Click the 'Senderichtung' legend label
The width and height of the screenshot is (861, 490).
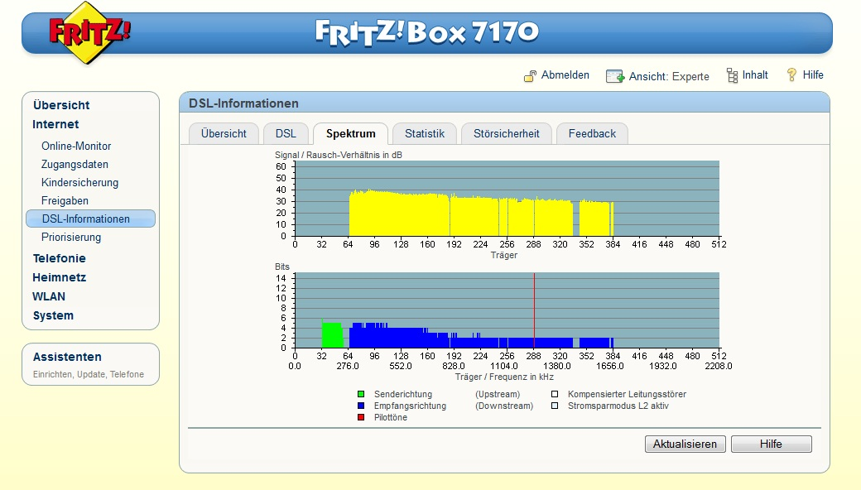coord(403,394)
